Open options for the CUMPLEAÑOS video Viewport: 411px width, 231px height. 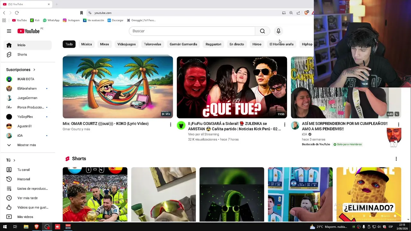click(x=398, y=124)
